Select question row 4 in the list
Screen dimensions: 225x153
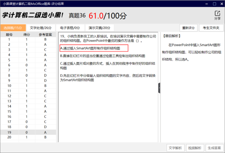coord(28,55)
